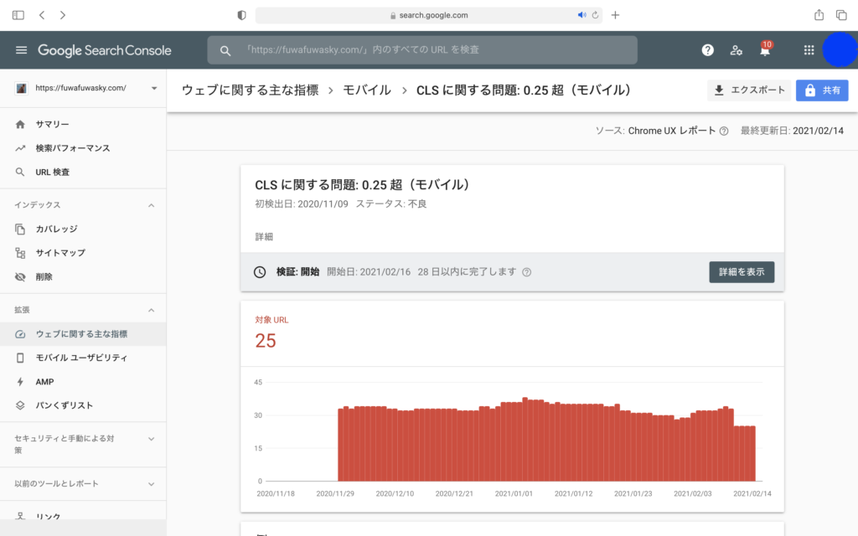The width and height of the screenshot is (858, 536).
Task: Show Safari tab overview icon
Action: click(x=841, y=15)
